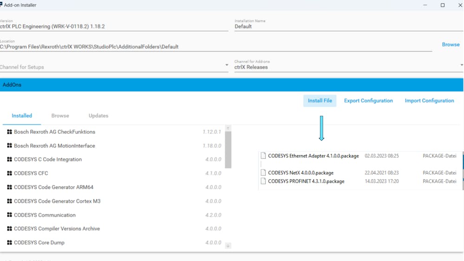The width and height of the screenshot is (464, 261).
Task: Minimize the Add-on Installer window
Action: [425, 5]
